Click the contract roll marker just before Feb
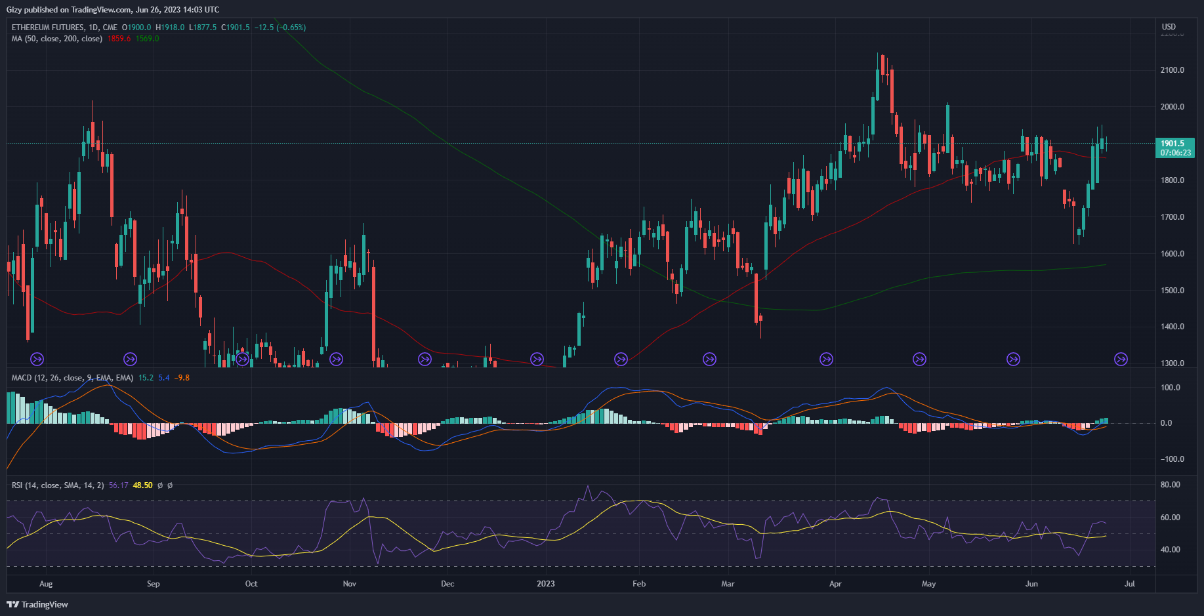The height and width of the screenshot is (616, 1204). 621,359
